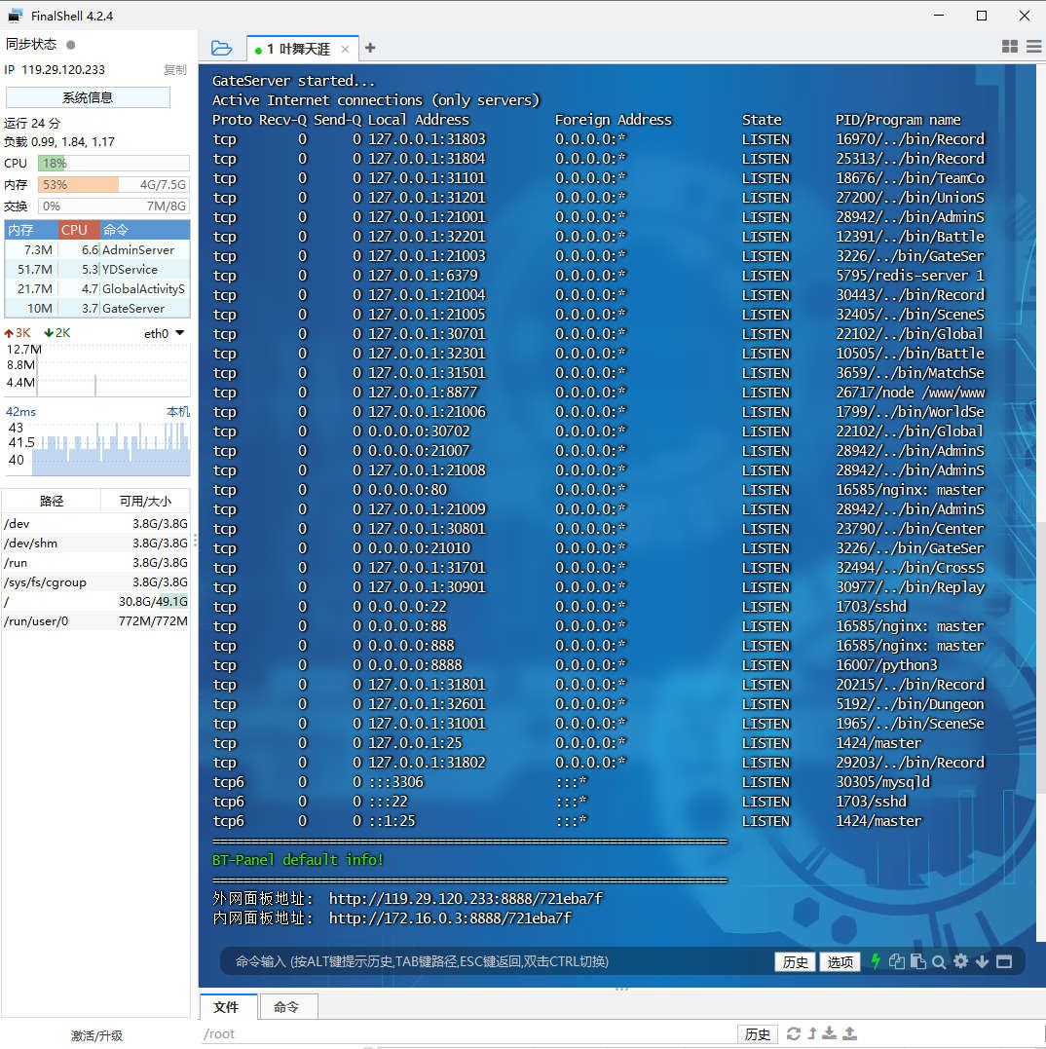This screenshot has height=1049, width=1046.
Task: Click the 本机 ping label
Action: 178,411
